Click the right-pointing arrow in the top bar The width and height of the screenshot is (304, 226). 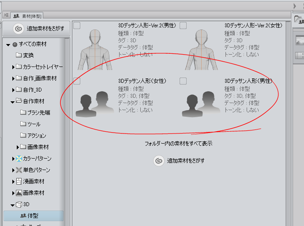click(x=295, y=6)
